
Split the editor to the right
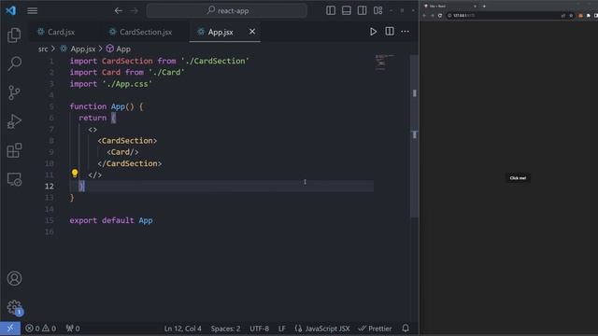[390, 32]
